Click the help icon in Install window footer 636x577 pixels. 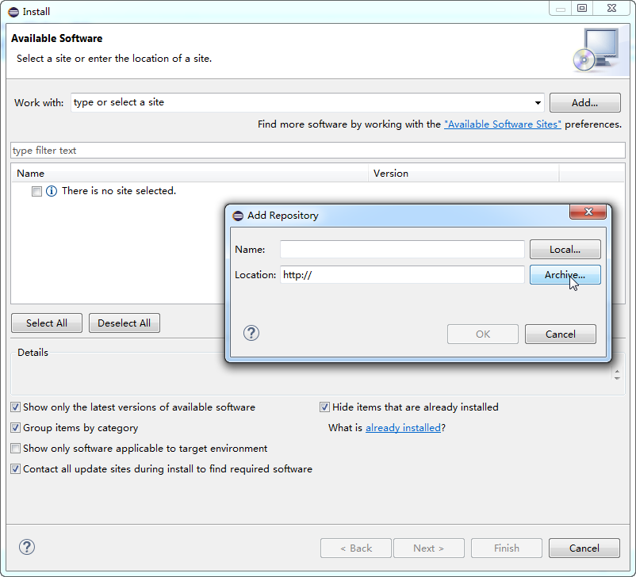point(27,547)
